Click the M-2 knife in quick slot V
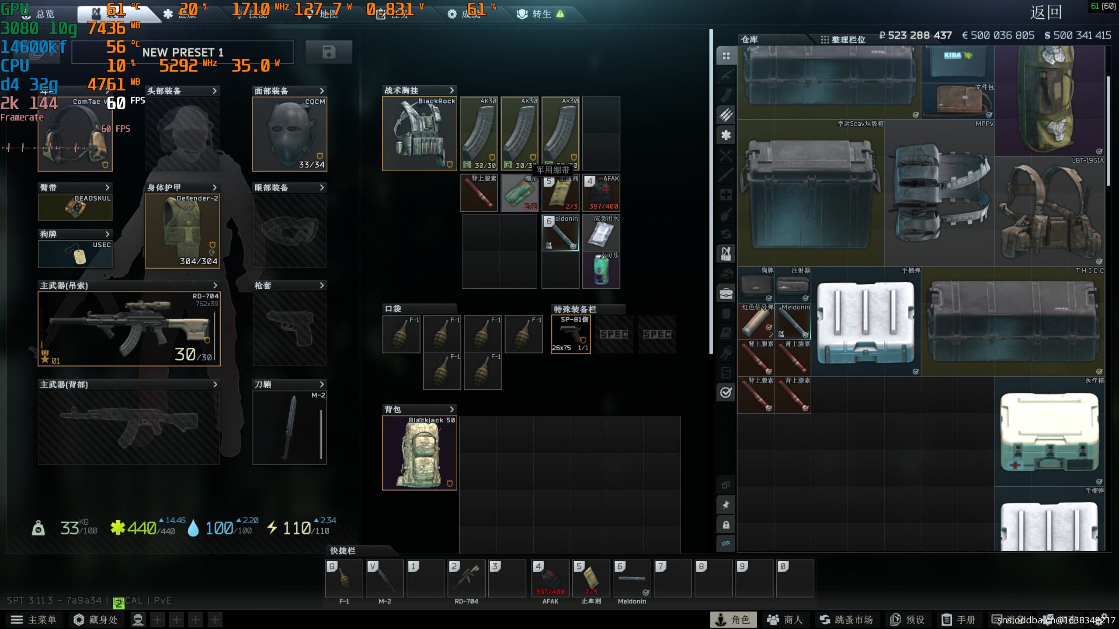This screenshot has height=629, width=1119. [385, 578]
